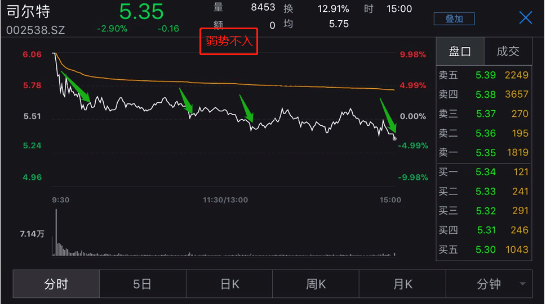
Task: Click the 4.99% percent axis label
Action: pyautogui.click(x=412, y=85)
